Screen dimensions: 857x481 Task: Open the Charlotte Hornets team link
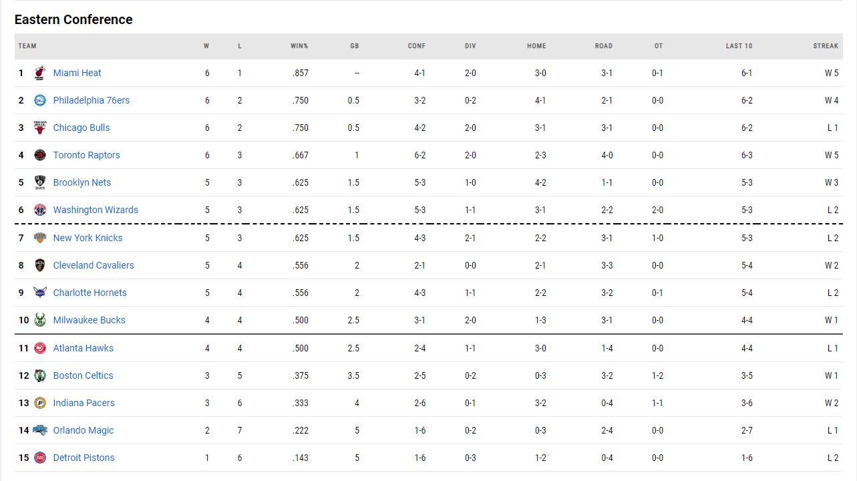point(90,293)
